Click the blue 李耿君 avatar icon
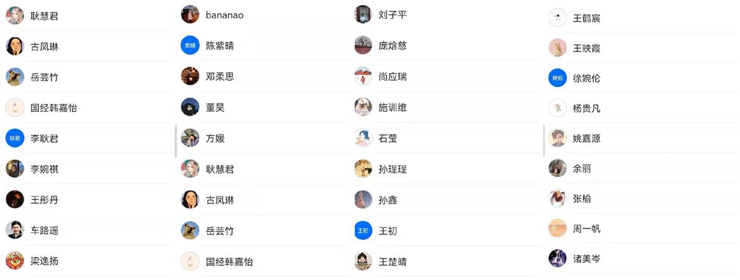The width and height of the screenshot is (740, 280). coord(15,138)
